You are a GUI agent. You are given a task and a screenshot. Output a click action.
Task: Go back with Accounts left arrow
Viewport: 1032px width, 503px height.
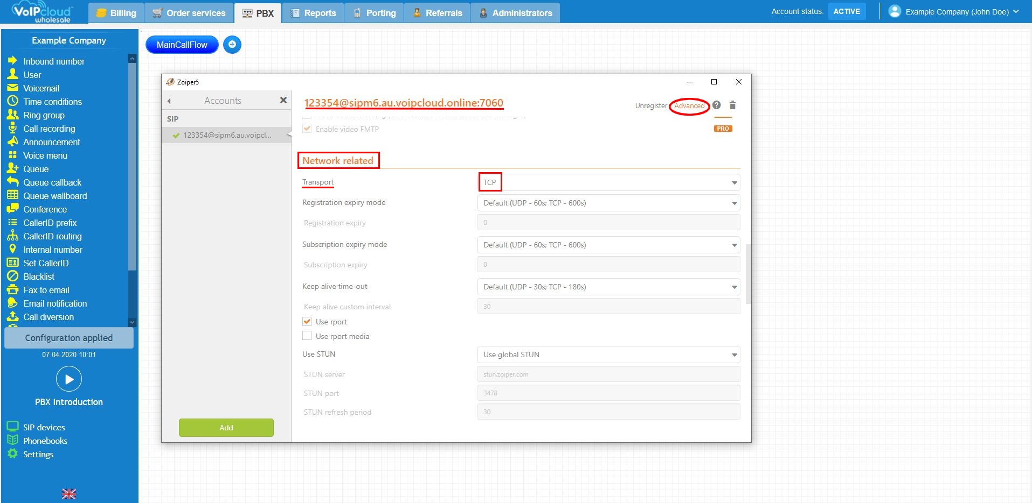[x=169, y=101]
